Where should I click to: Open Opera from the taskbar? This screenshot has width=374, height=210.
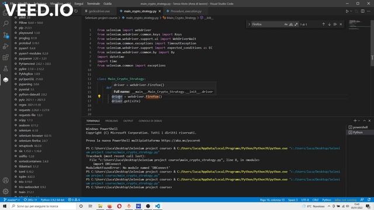119,206
